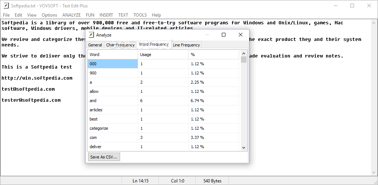The width and height of the screenshot is (378, 185).
Task: Click the editor scroll-down arrow
Action: [374, 172]
